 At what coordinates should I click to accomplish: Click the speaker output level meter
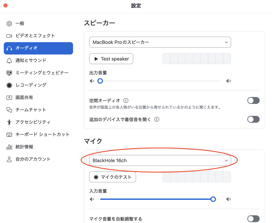197,59
